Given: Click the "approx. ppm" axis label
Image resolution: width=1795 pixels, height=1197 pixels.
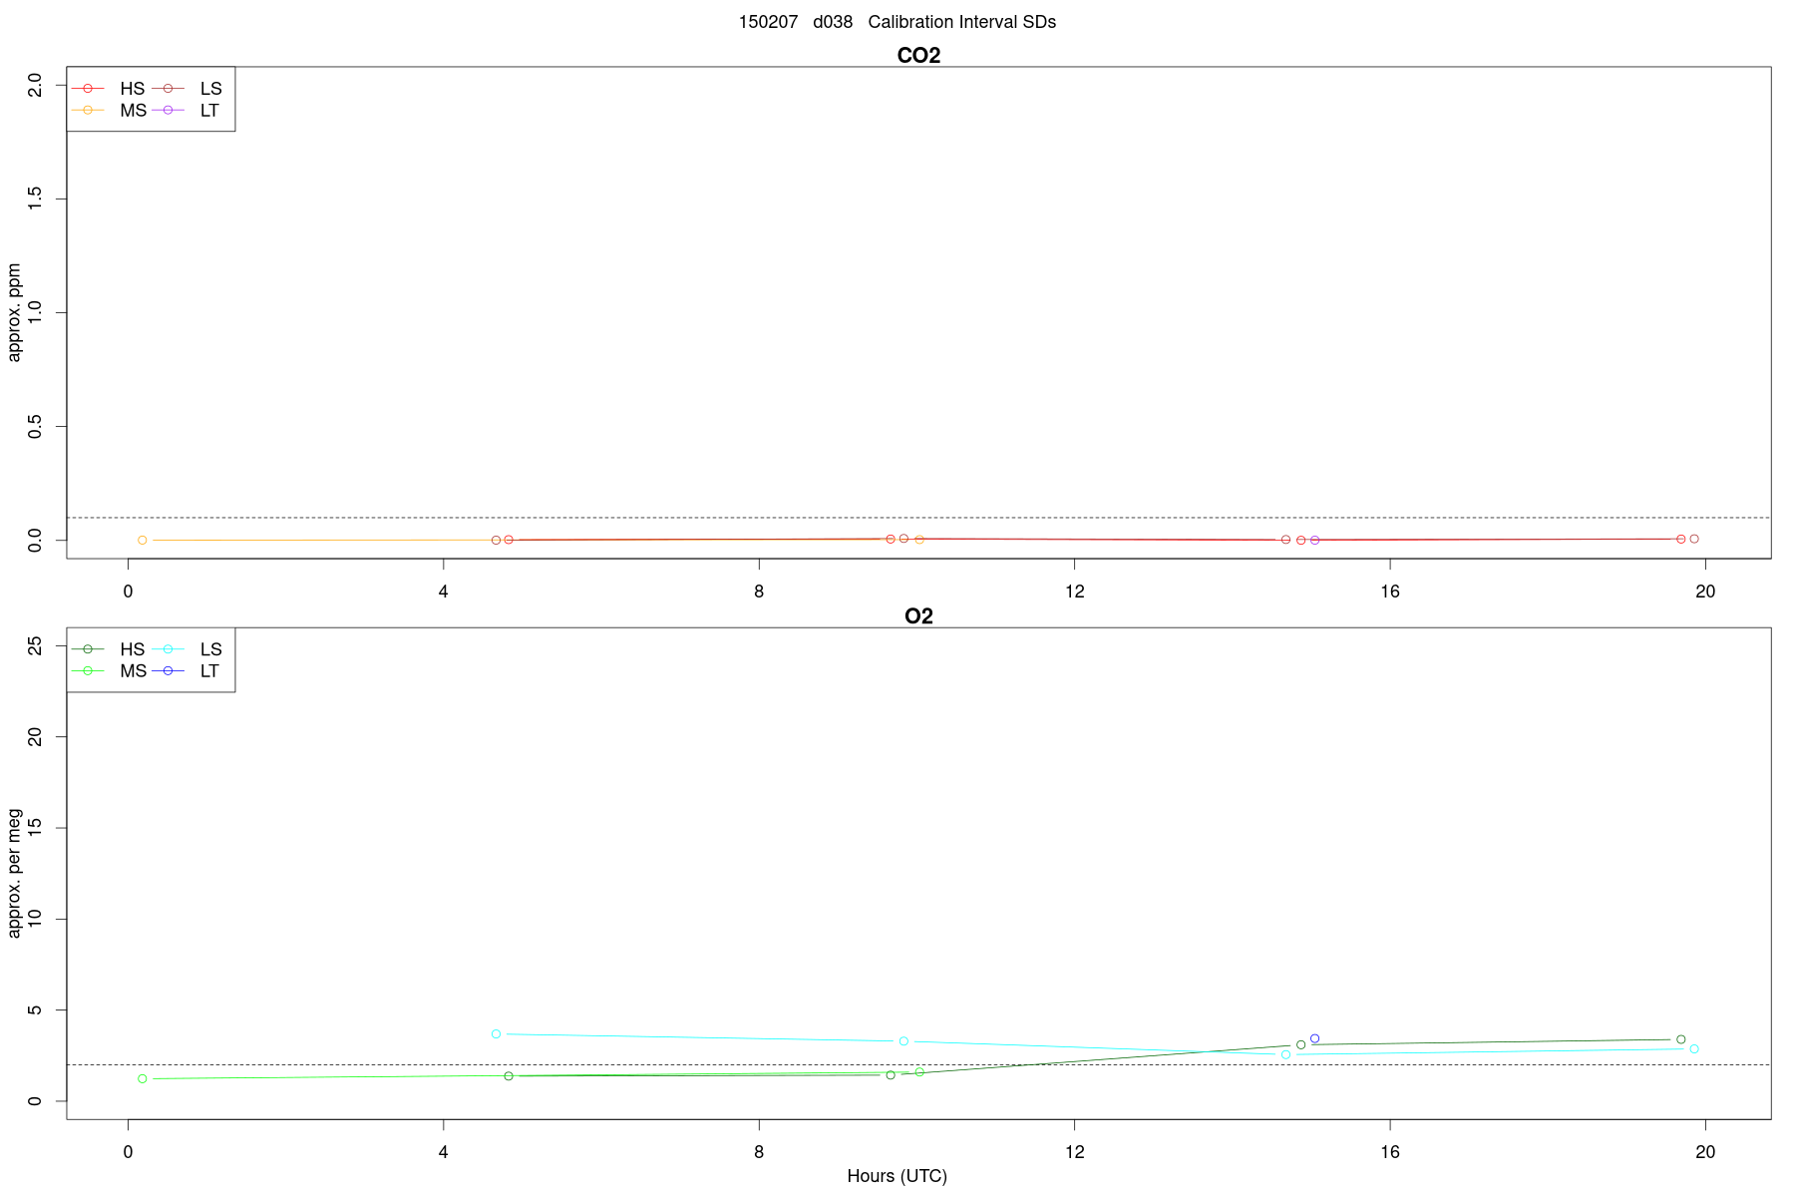Looking at the screenshot, I should pos(14,312).
